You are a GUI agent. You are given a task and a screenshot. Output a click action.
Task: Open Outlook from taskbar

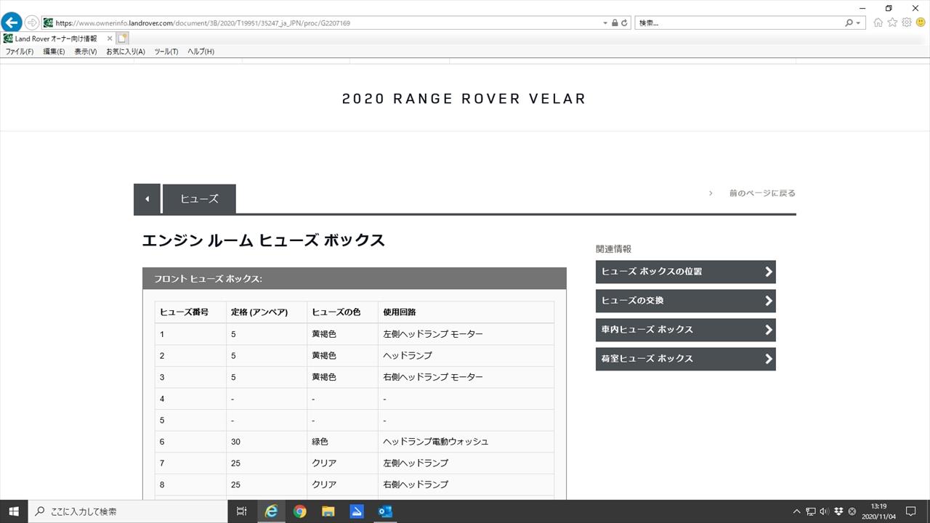(385, 511)
